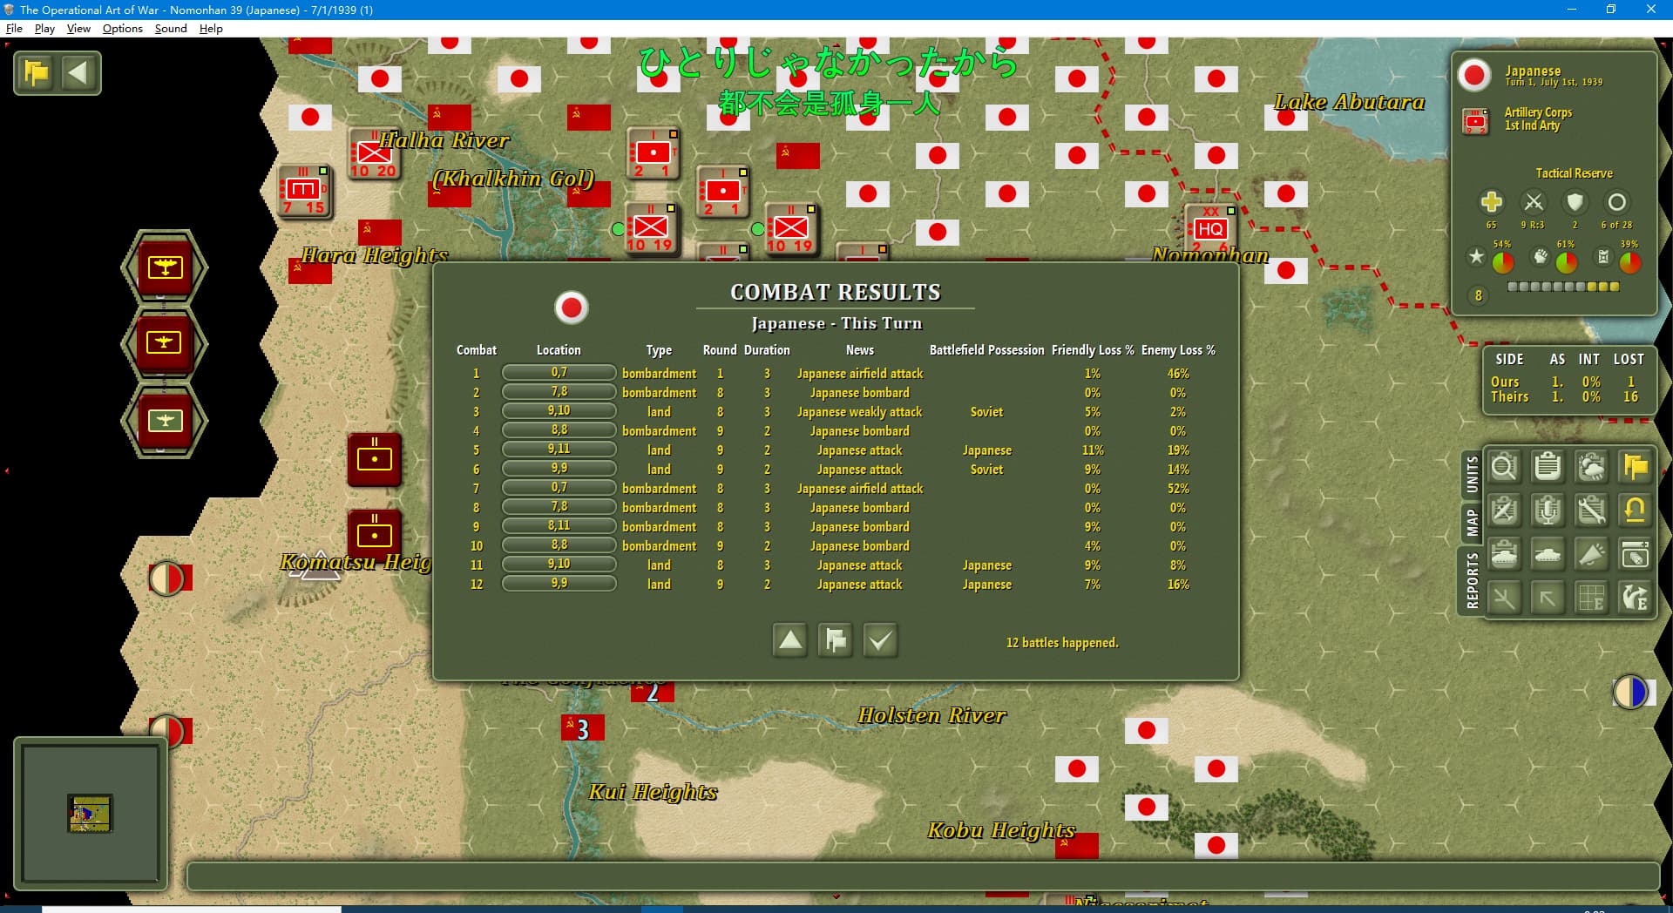
Task: Click the minimap thumbnail
Action: [x=90, y=814]
